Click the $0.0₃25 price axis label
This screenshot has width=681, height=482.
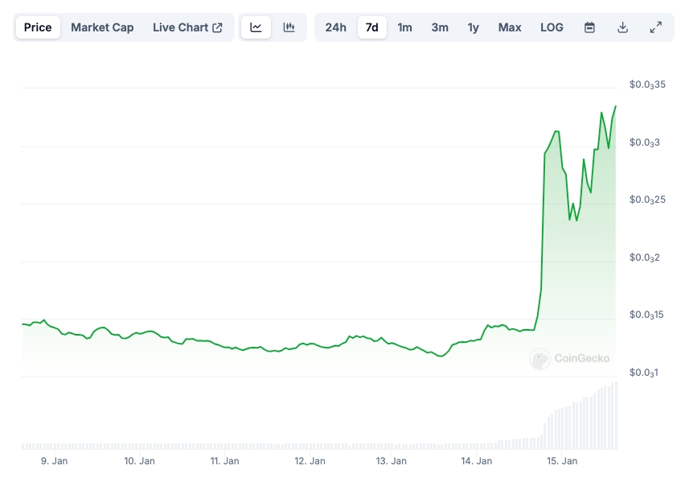[x=647, y=200]
